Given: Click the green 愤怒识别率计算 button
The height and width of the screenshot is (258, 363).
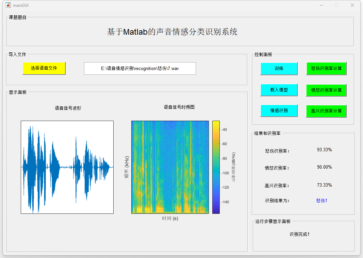Looking at the screenshot, I should (326, 90).
